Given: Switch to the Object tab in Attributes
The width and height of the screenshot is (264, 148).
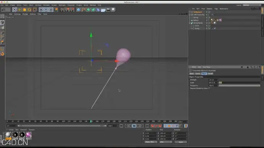Looking at the screenshot, I should click(204, 74).
